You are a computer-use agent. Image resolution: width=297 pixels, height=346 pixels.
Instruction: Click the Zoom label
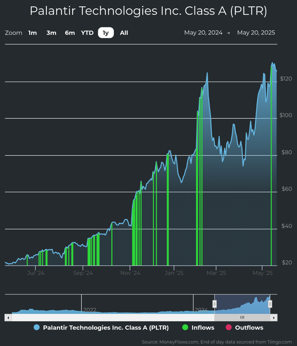pos(14,33)
